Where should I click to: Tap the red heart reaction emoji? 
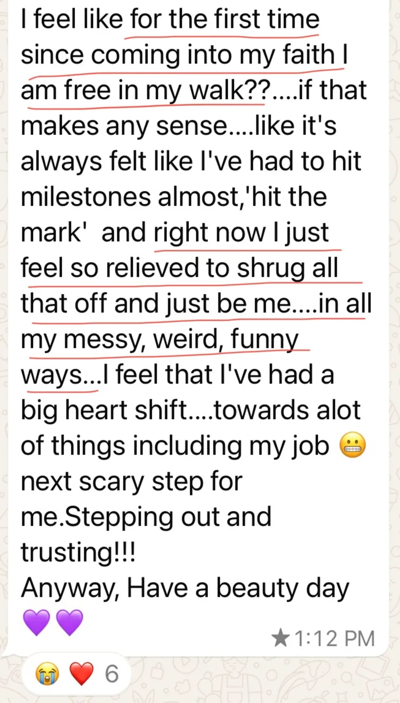coord(81,674)
